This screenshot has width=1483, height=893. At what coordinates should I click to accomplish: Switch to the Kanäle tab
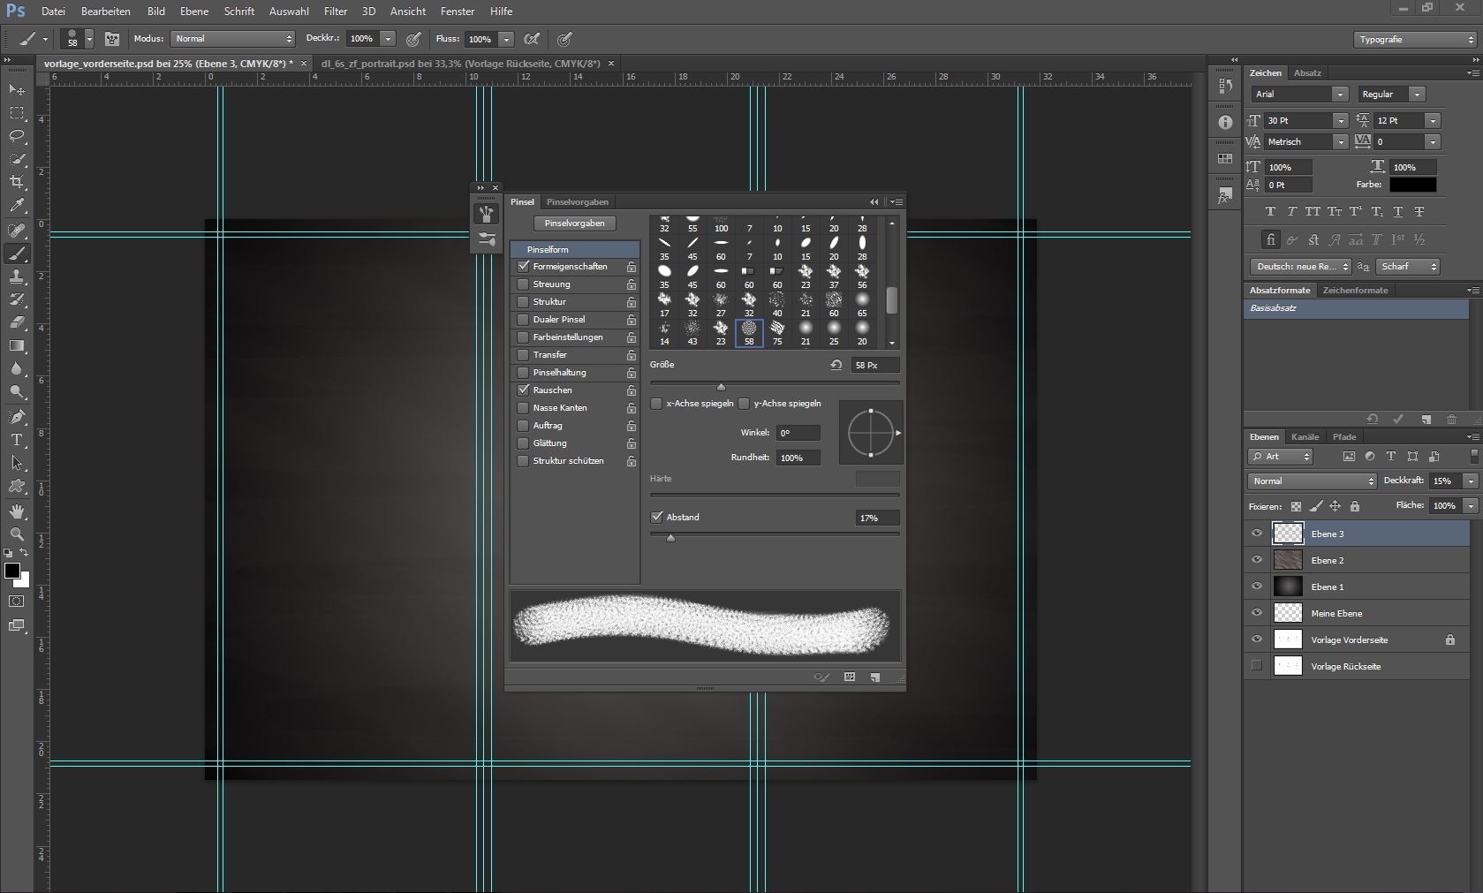[x=1304, y=437]
